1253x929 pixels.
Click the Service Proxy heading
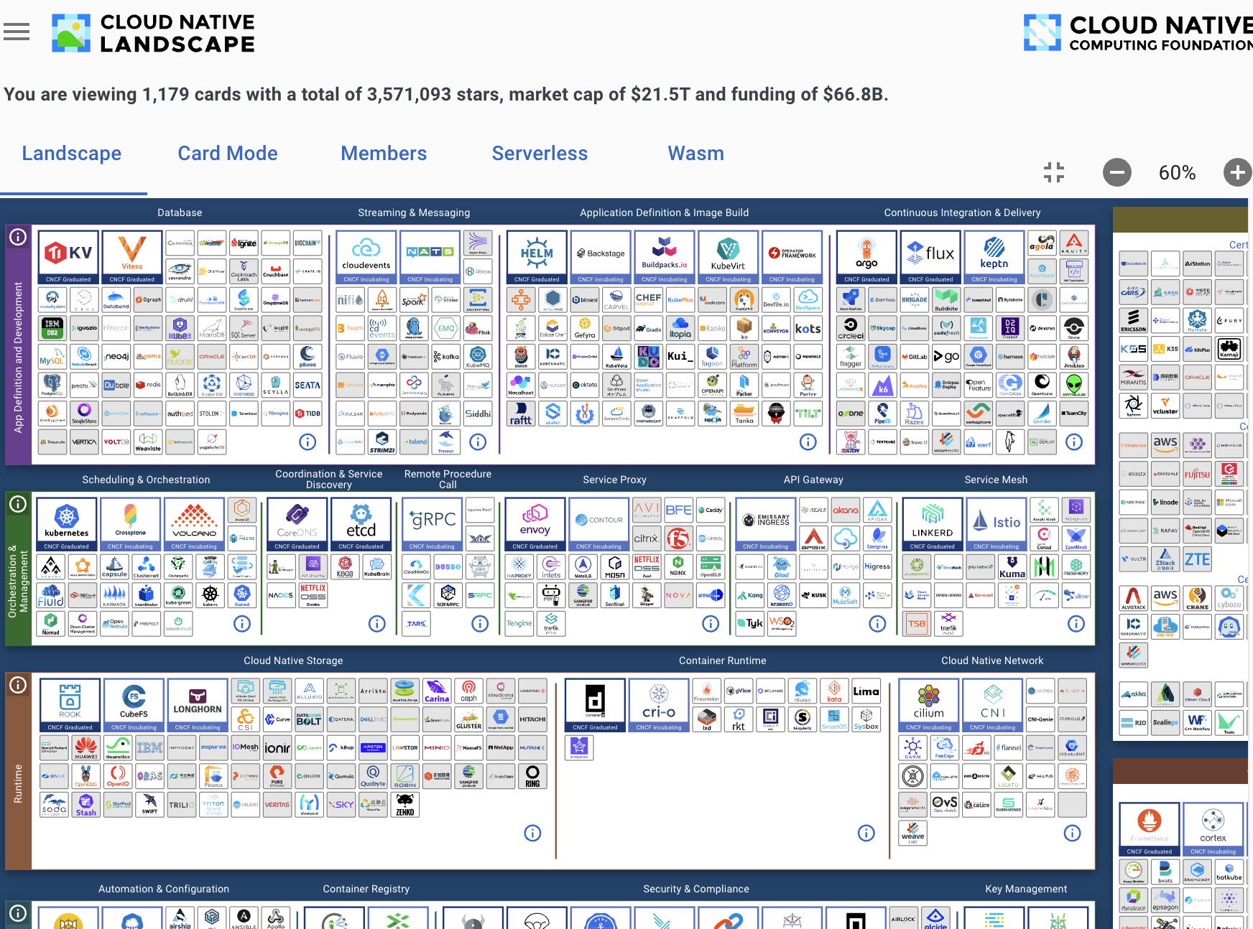pos(615,480)
